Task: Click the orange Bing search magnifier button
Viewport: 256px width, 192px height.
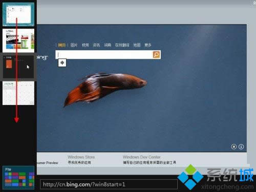Action: point(156,55)
